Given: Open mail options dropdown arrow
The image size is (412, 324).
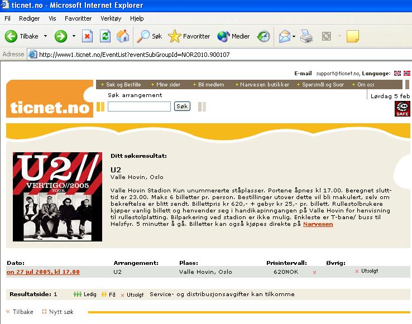Looking at the screenshot, I should [294, 36].
